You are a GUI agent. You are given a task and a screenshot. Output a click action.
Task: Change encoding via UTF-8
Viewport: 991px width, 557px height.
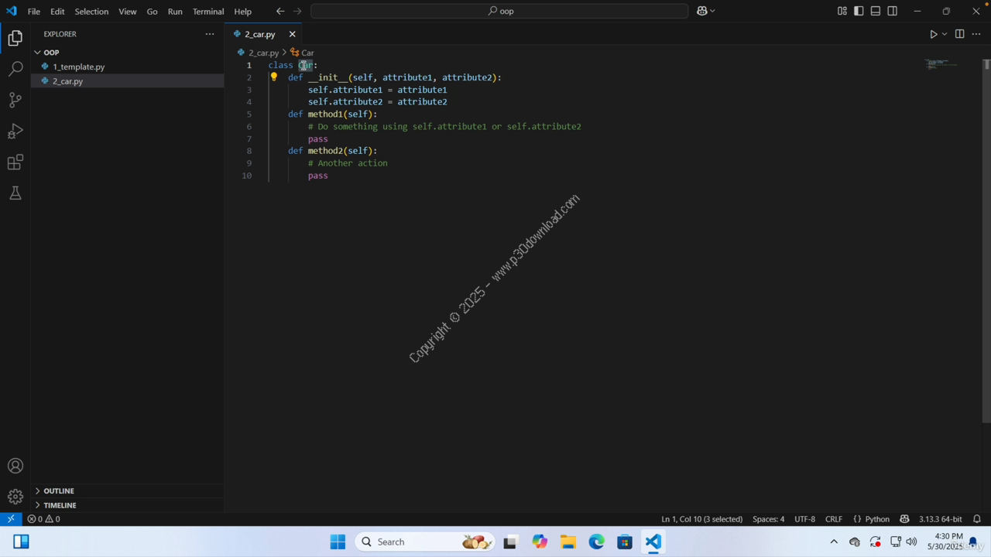(804, 519)
